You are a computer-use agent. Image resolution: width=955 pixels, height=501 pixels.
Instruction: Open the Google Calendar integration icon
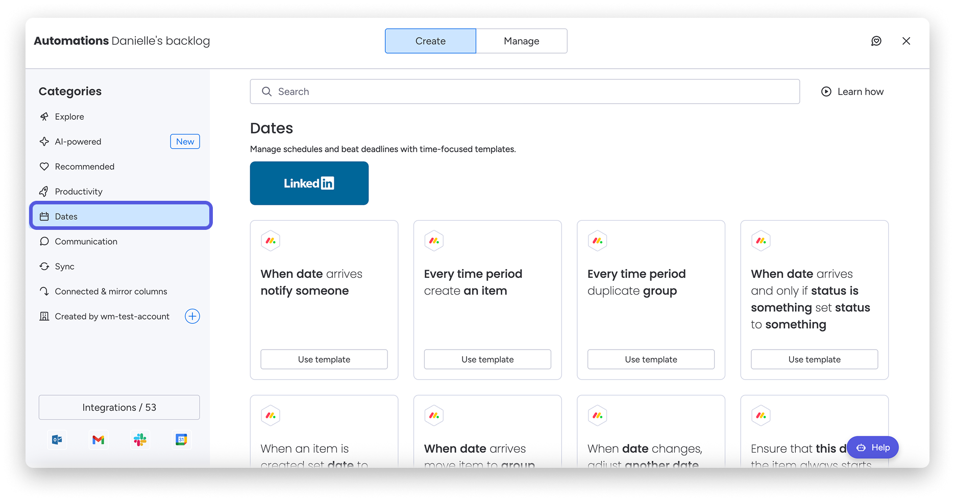181,439
